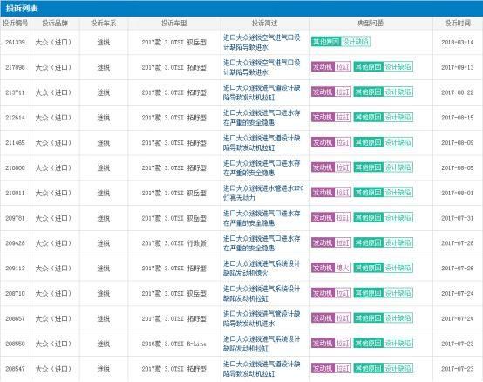Select complaint number 209781
Image resolution: width=483 pixels, height=382 pixels.
[15, 218]
